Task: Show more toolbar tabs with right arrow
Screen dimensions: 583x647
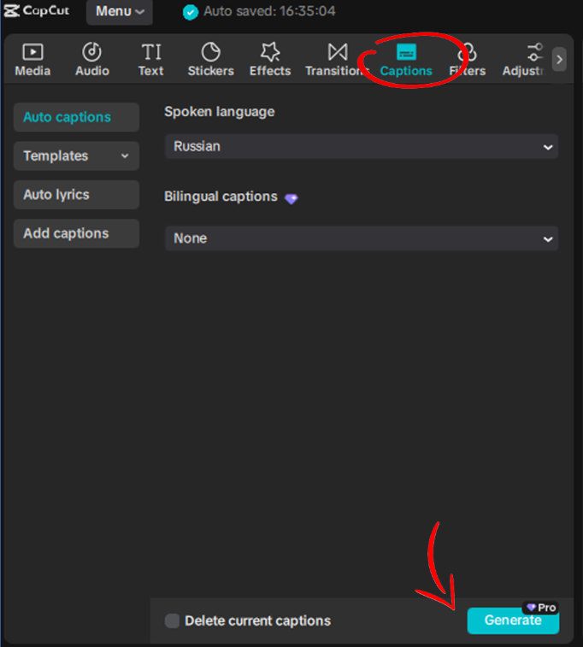Action: coord(559,60)
